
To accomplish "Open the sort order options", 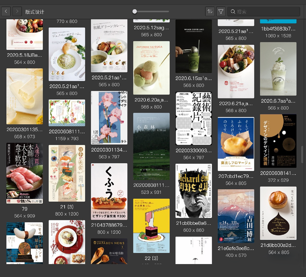I will (210, 12).
